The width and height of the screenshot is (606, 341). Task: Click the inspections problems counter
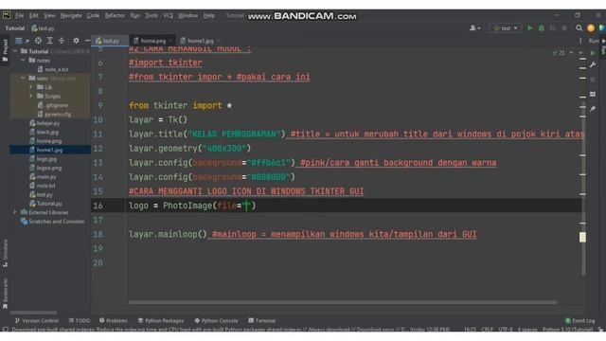click(559, 53)
